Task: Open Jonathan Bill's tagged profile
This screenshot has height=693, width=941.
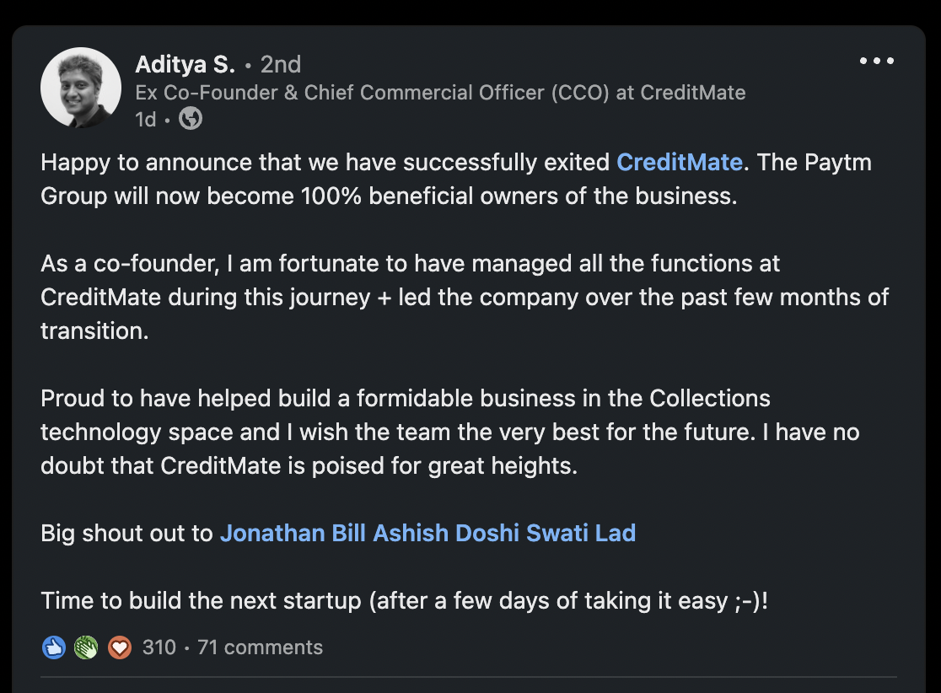Action: click(x=293, y=533)
